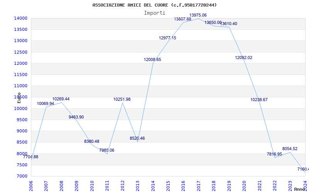The image size is (309, 193).
Task: Select the data label 13807.88
Action: 183,19
